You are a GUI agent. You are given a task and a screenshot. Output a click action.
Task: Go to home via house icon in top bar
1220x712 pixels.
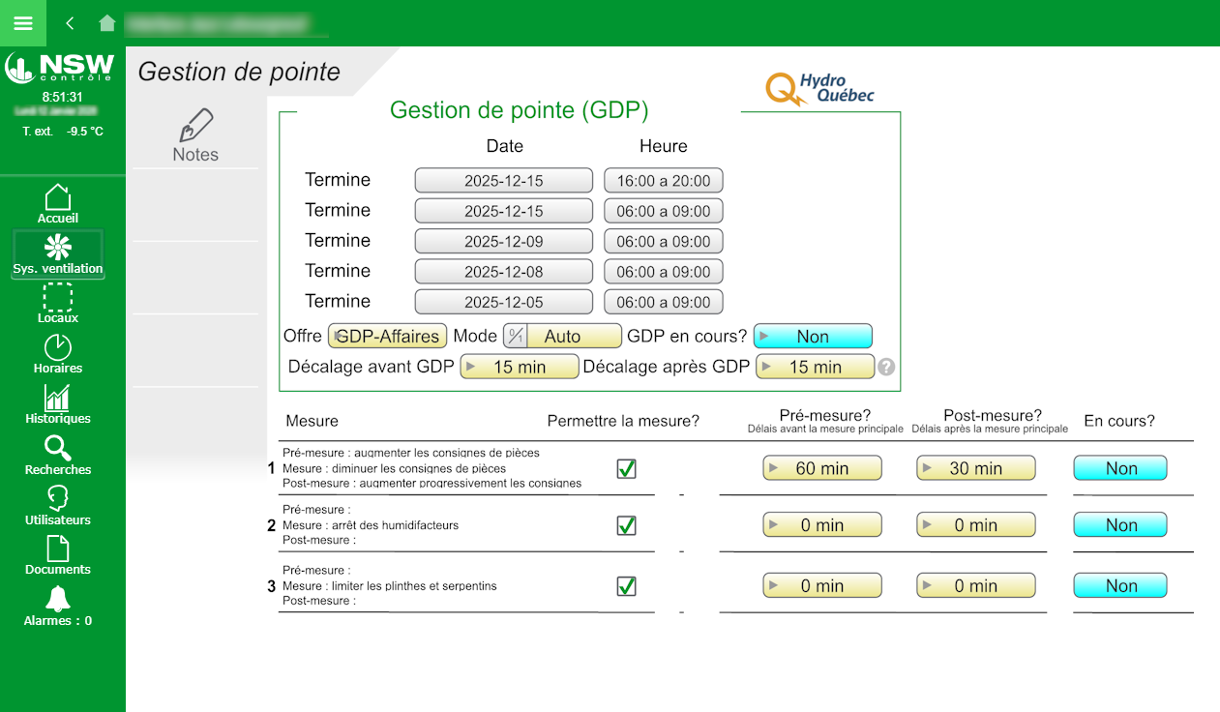(107, 23)
